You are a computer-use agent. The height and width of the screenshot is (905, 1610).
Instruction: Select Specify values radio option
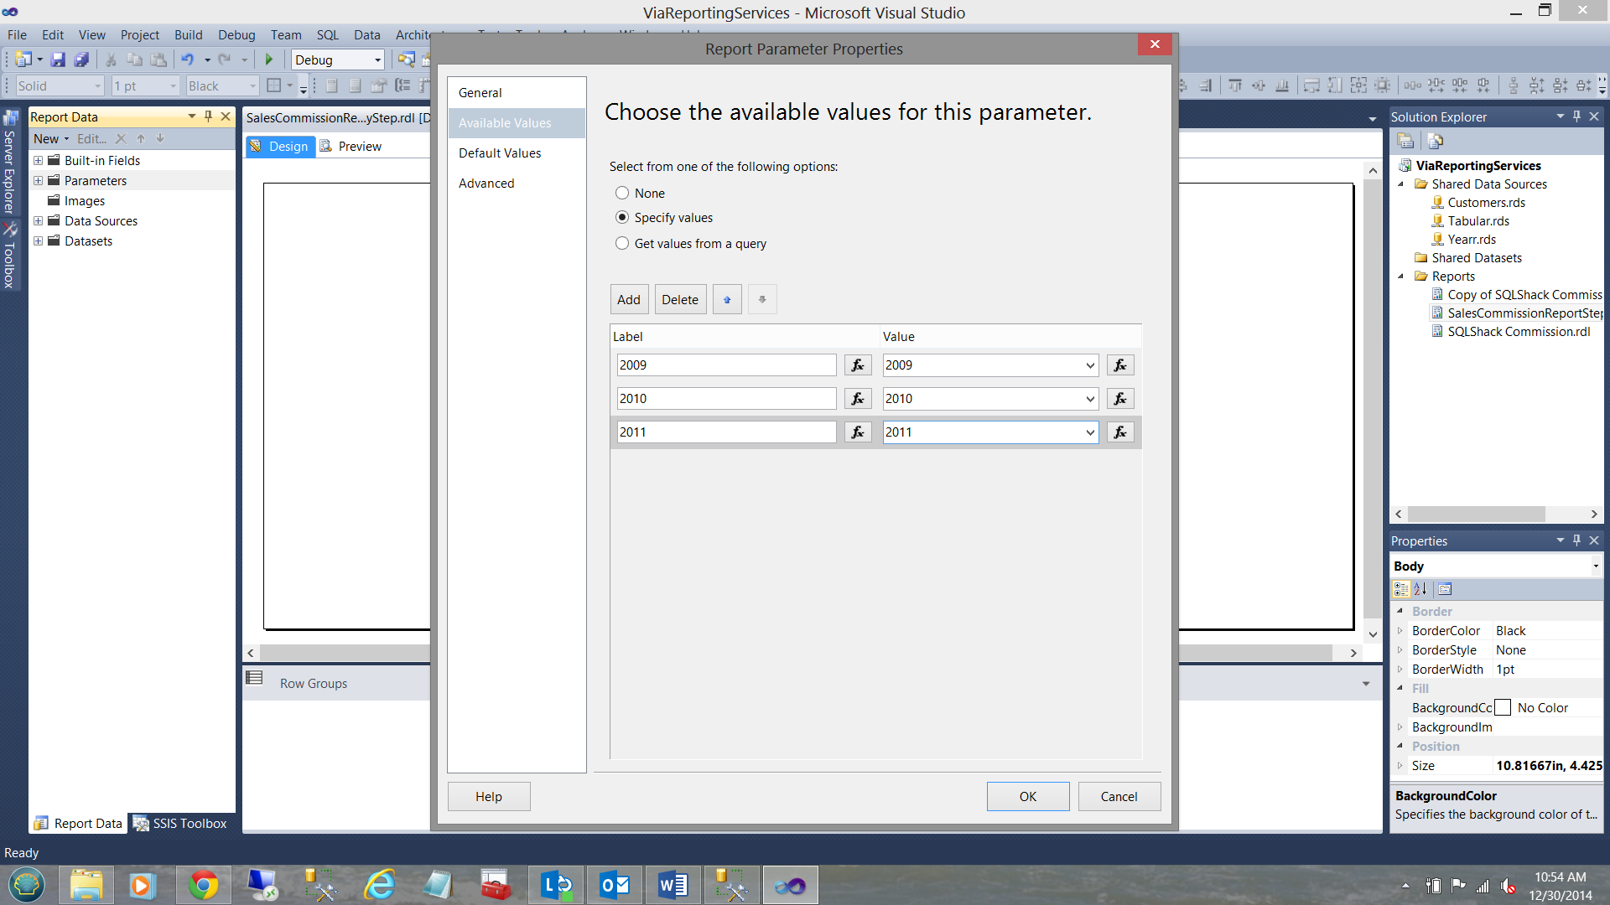click(622, 218)
